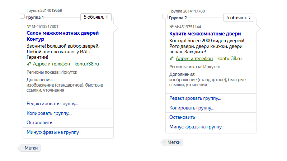Click the phone icon in the Группа 1 ad

coord(29,64)
